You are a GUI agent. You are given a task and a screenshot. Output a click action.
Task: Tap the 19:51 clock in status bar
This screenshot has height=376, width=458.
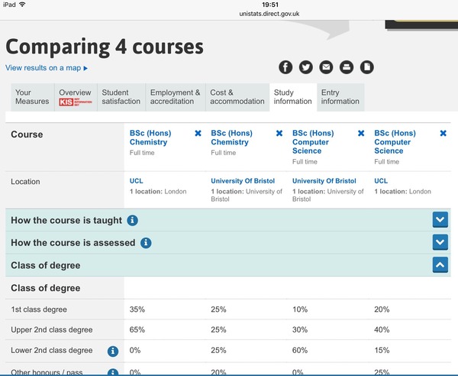270,5
